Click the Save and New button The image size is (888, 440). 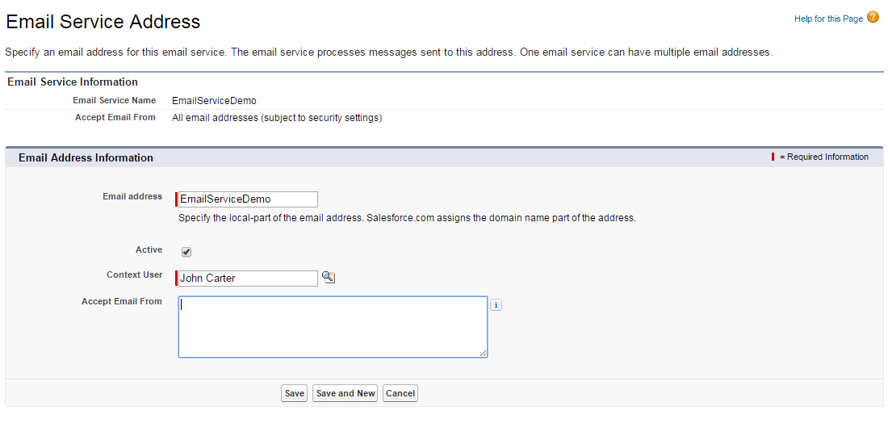click(x=346, y=394)
